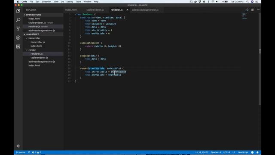This screenshot has height=155, width=275.
Task: Open the Debug view in activity bar
Action: (x=18, y=37)
